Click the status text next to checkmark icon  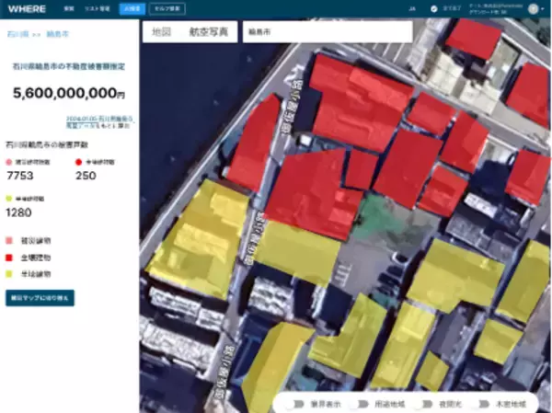(x=452, y=8)
